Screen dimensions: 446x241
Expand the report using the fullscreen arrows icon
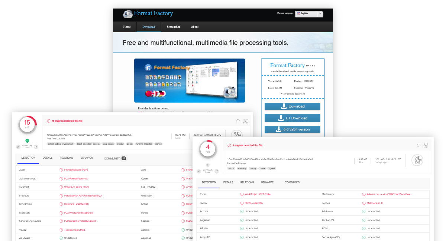click(x=426, y=145)
